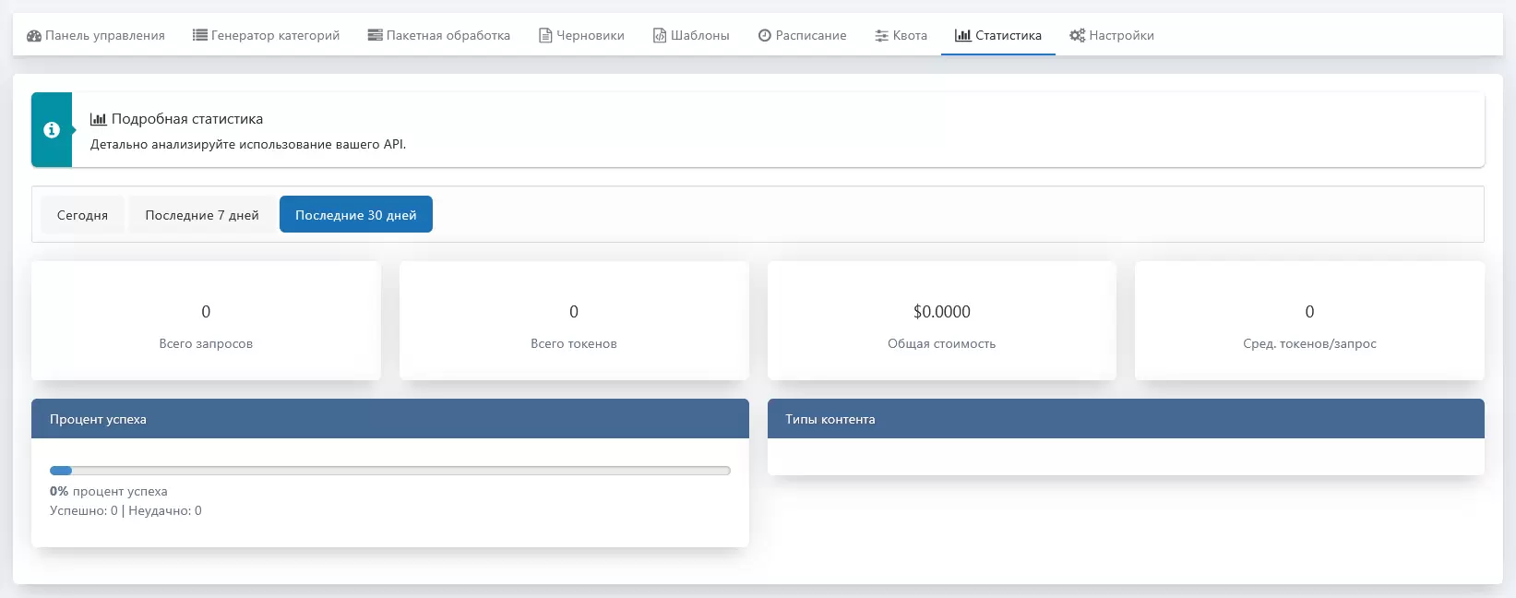Click the info circle icon in banner
Screen dimensions: 1516x598
coord(52,130)
